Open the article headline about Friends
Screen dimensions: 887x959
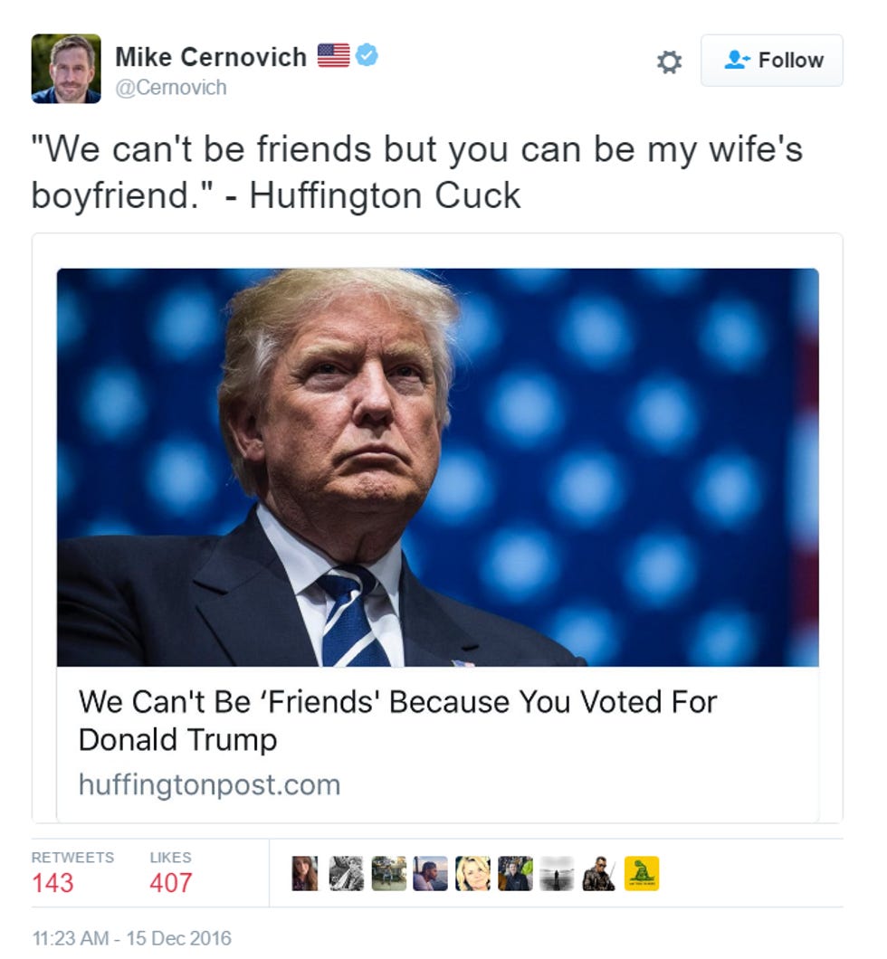click(397, 720)
